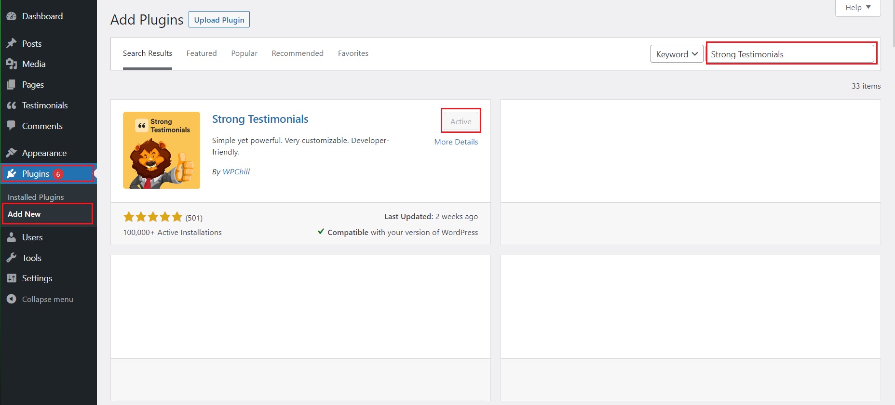Screen dimensions: 895x405
Task: Switch to the Popular plugins tab
Action: coord(244,53)
